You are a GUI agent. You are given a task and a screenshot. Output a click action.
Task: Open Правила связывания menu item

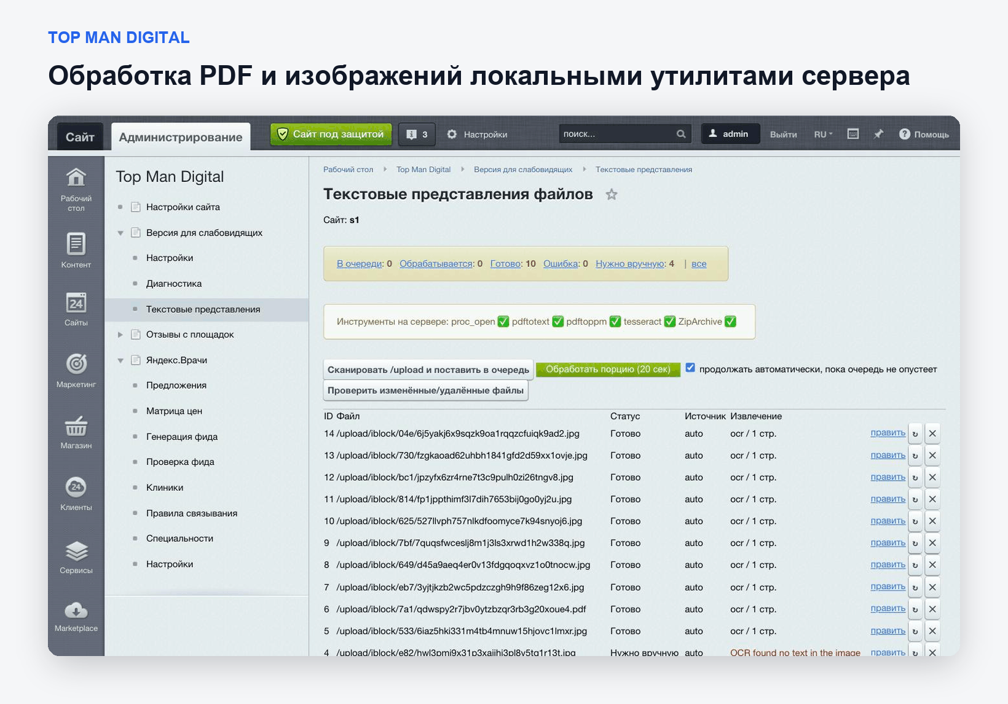click(192, 513)
